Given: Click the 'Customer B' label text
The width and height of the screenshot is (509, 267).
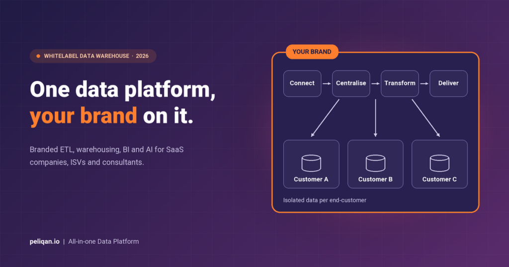Looking at the screenshot, I should [375, 179].
